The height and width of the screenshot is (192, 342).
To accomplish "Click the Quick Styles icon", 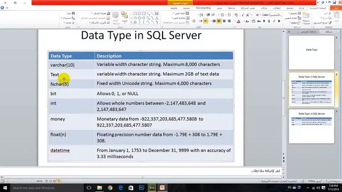I will [x=115, y=15].
